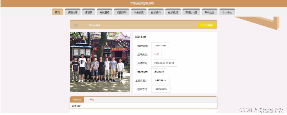287x115 pixels.
Task: Click the 活动类型: label
Action: click(143, 54)
